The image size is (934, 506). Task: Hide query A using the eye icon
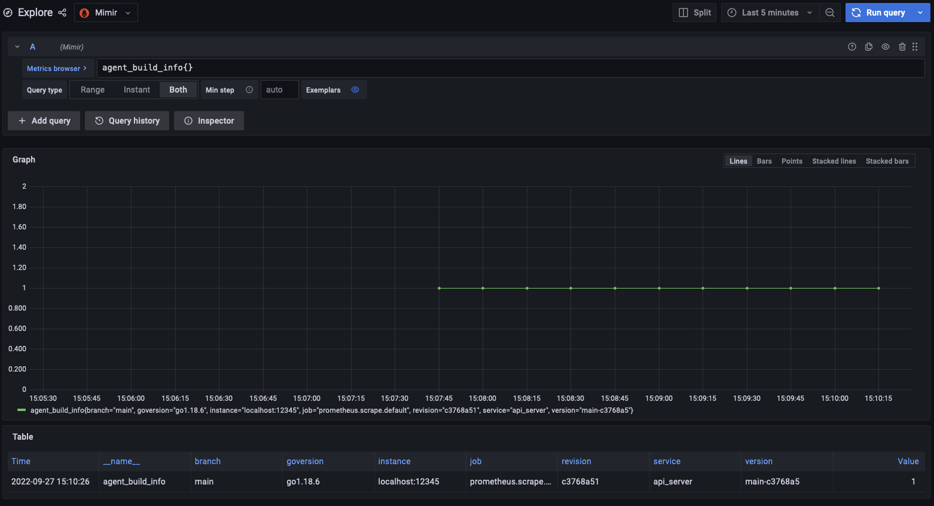[886, 46]
